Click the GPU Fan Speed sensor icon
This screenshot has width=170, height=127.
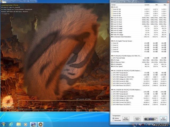pos(112,66)
